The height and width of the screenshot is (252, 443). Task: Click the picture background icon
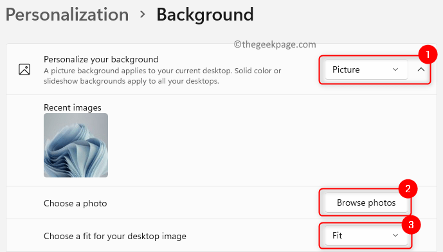[x=24, y=69]
